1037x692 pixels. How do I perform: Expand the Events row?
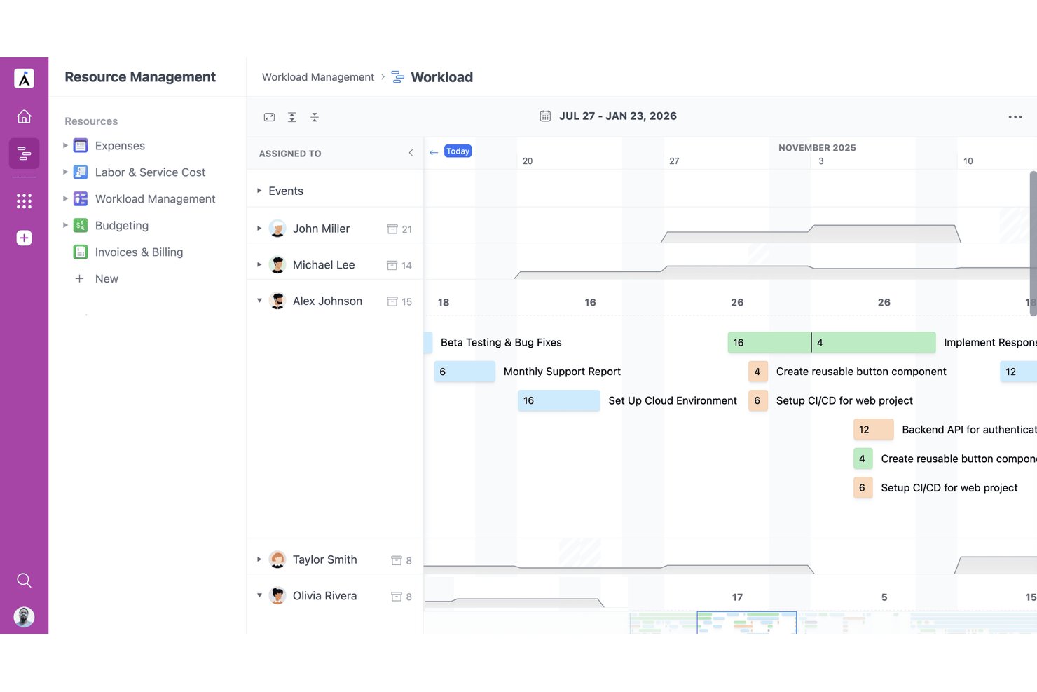259,191
